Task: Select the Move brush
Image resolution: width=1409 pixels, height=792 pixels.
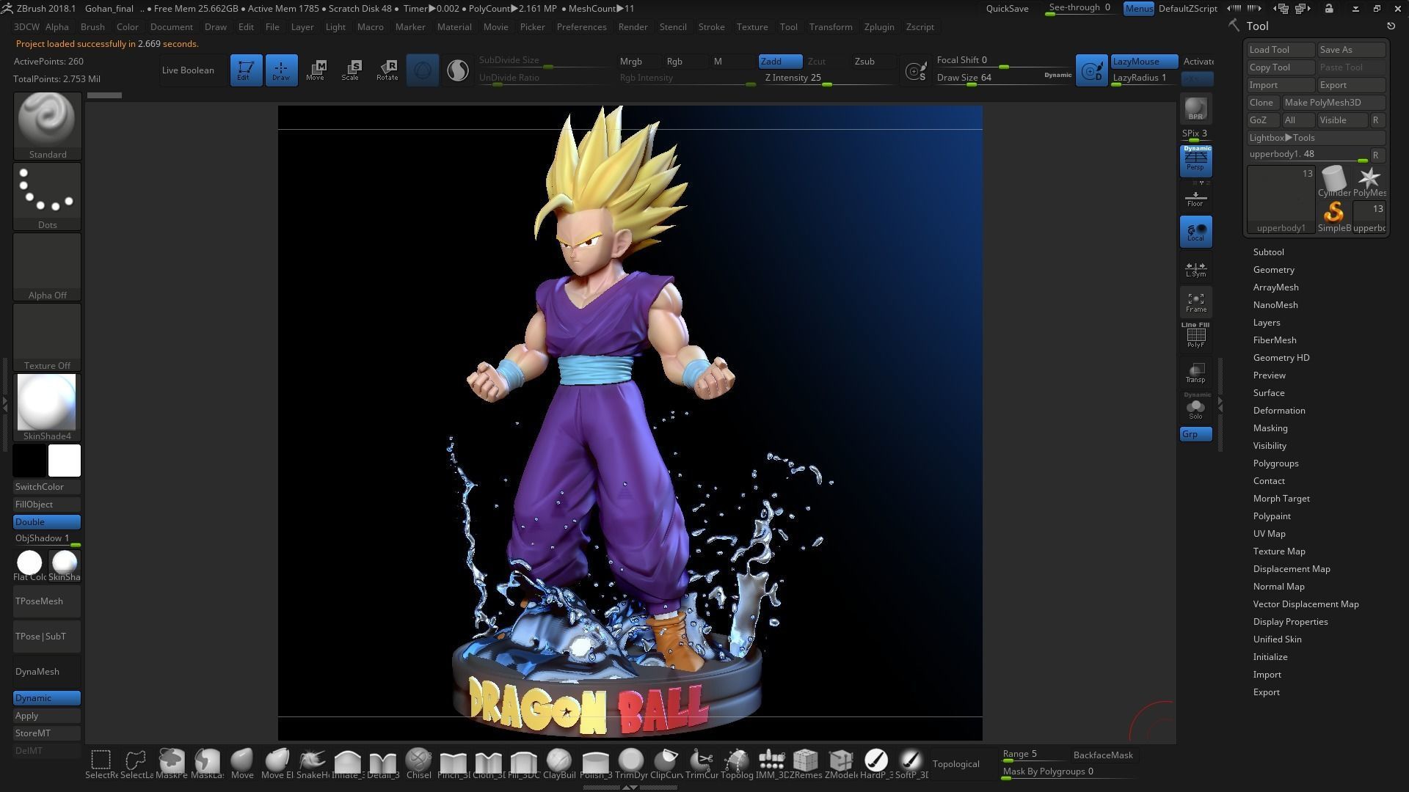Action: (242, 763)
